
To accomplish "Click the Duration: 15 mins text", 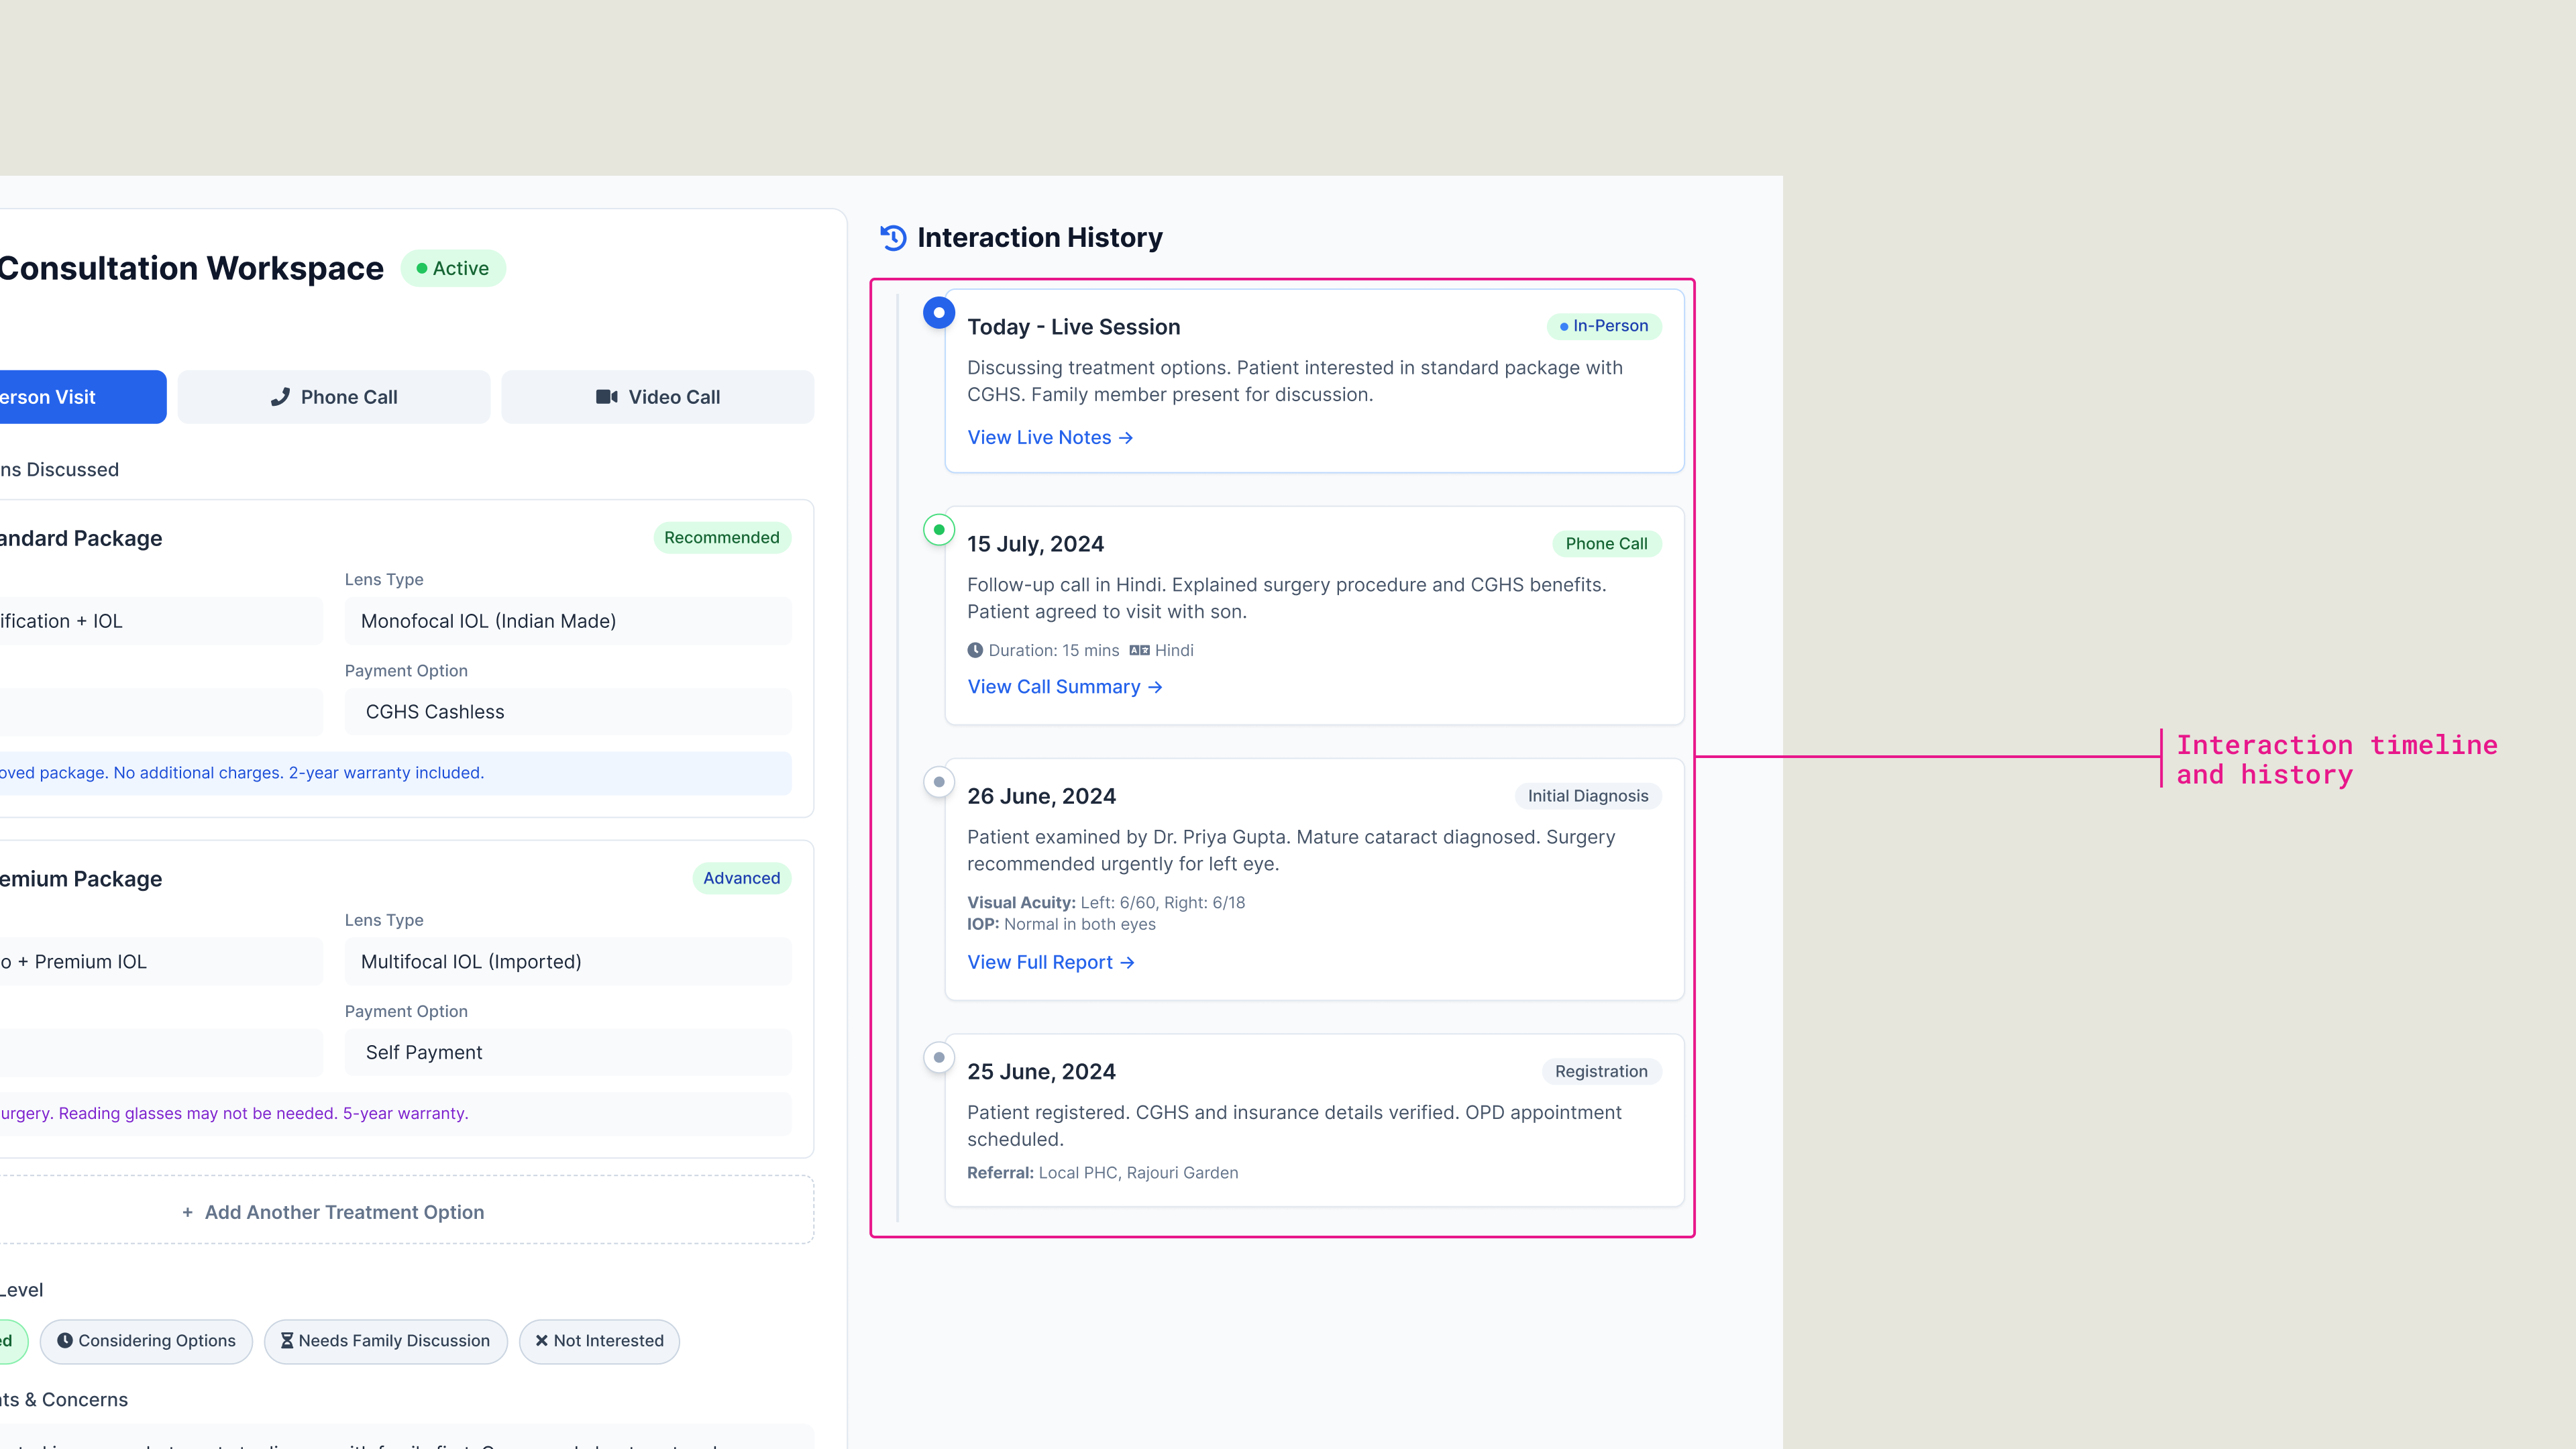I will [1053, 650].
